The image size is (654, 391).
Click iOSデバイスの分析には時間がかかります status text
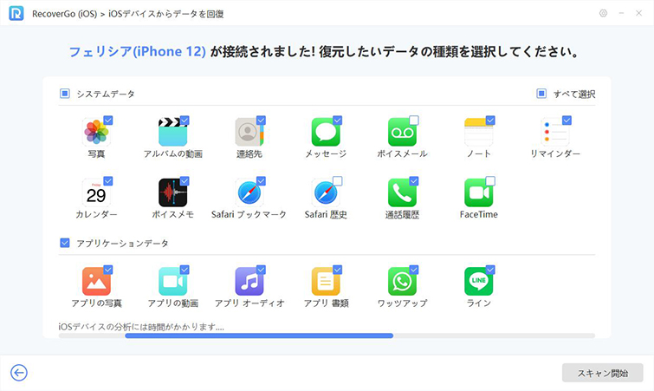141,327
